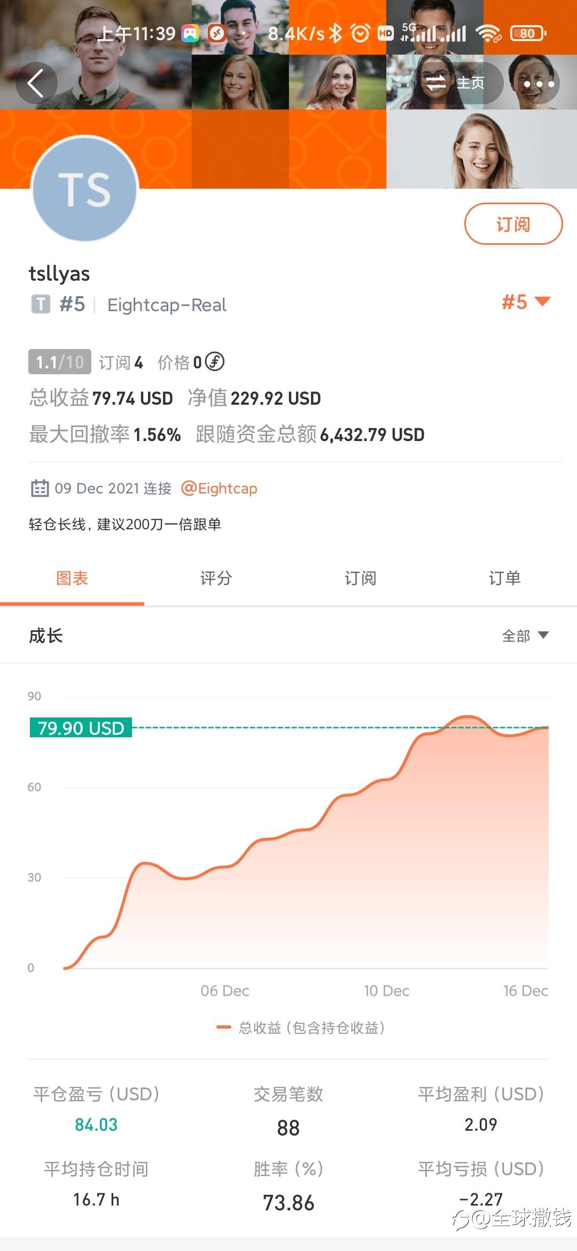Viewport: 577px width, 1251px height.
Task: Tap the back arrow icon
Action: click(x=36, y=83)
